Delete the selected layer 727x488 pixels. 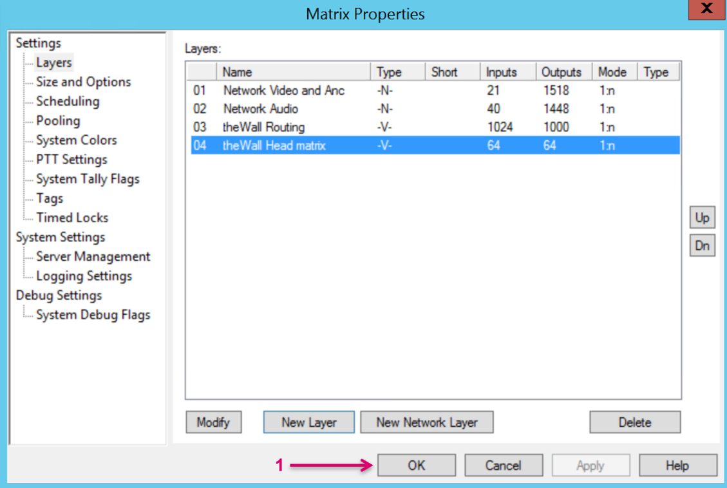(x=634, y=422)
